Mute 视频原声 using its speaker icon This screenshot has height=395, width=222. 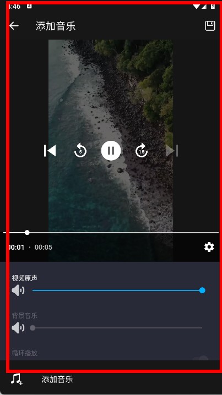point(18,290)
